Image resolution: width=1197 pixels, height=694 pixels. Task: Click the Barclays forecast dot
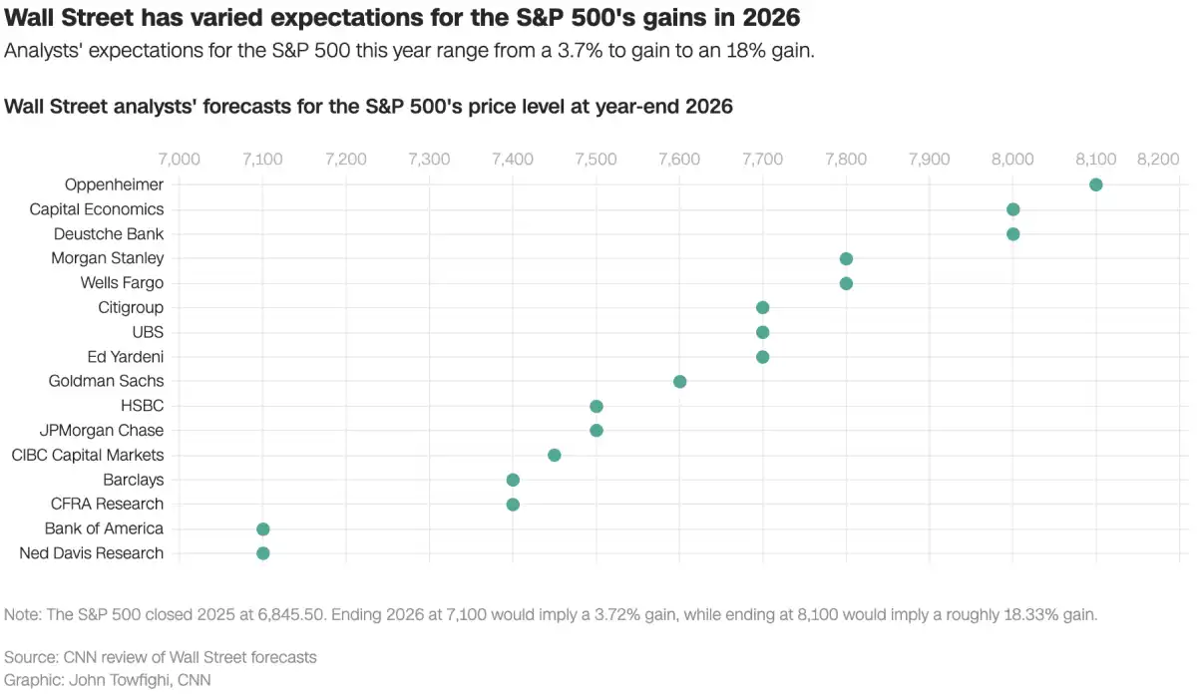[513, 480]
